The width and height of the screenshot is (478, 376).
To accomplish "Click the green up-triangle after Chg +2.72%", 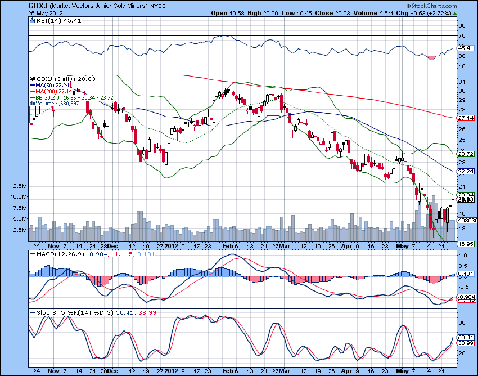I will tap(455, 14).
